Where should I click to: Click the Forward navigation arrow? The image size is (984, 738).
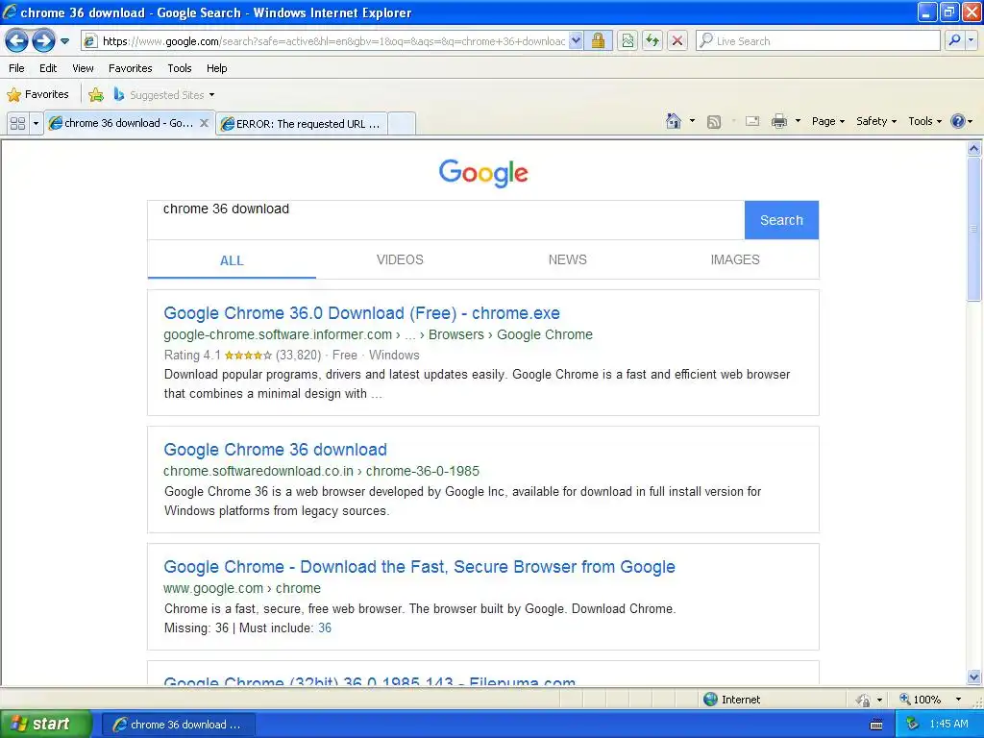(x=43, y=41)
